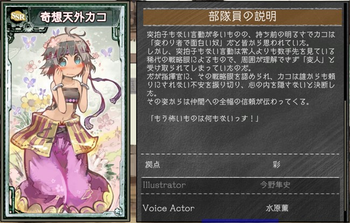The width and height of the screenshot is (350, 223).
Task: Click the Illustrator row label
Action: [x=164, y=185]
